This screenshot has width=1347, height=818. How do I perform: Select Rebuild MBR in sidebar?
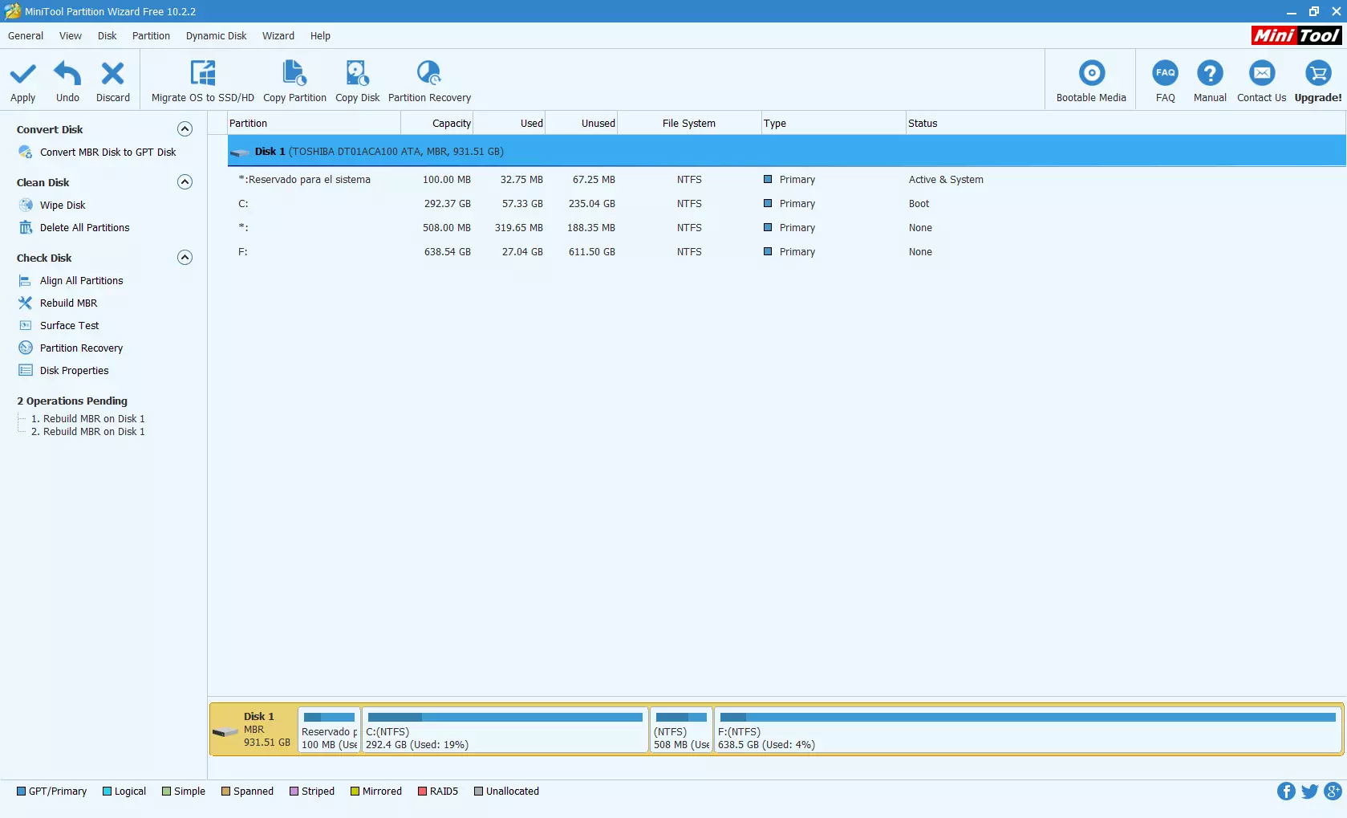coord(68,303)
